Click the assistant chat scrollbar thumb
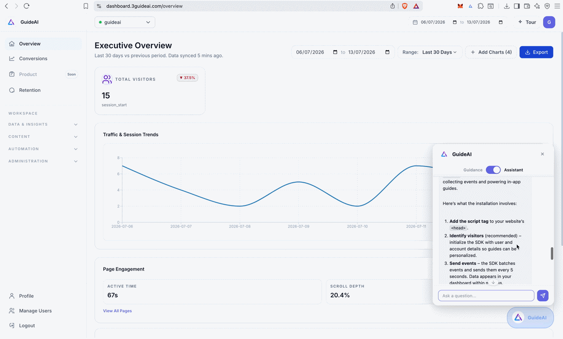 (x=552, y=253)
